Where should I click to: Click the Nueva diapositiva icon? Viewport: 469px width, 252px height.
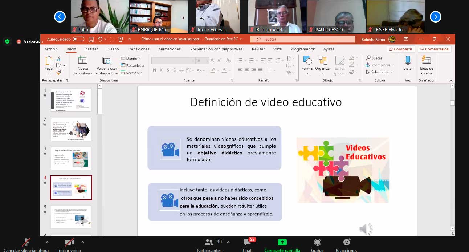82,61
